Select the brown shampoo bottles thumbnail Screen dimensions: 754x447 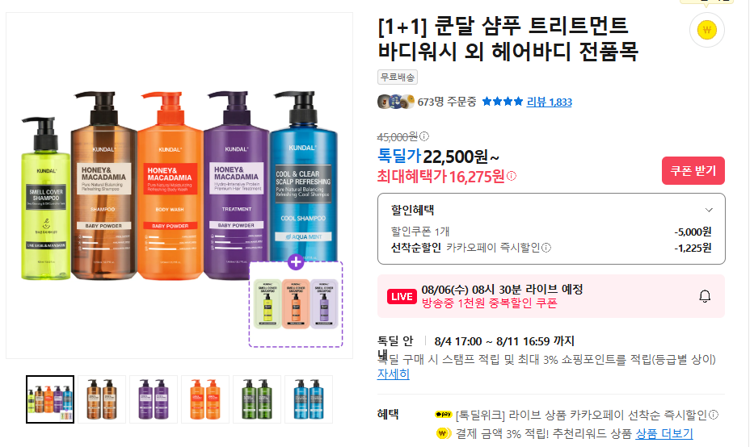tap(102, 399)
